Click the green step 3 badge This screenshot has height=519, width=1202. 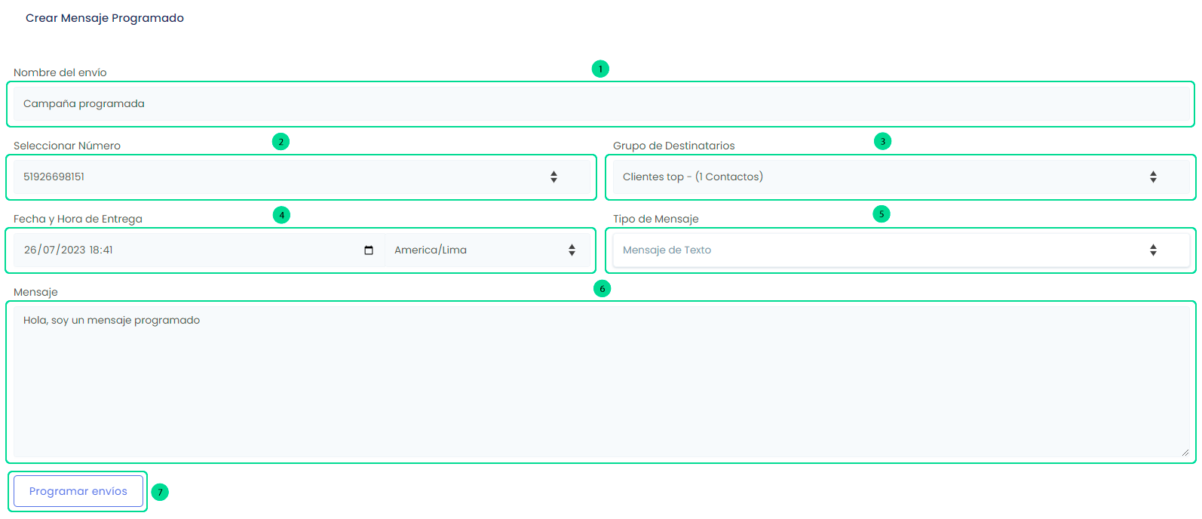[x=882, y=141]
